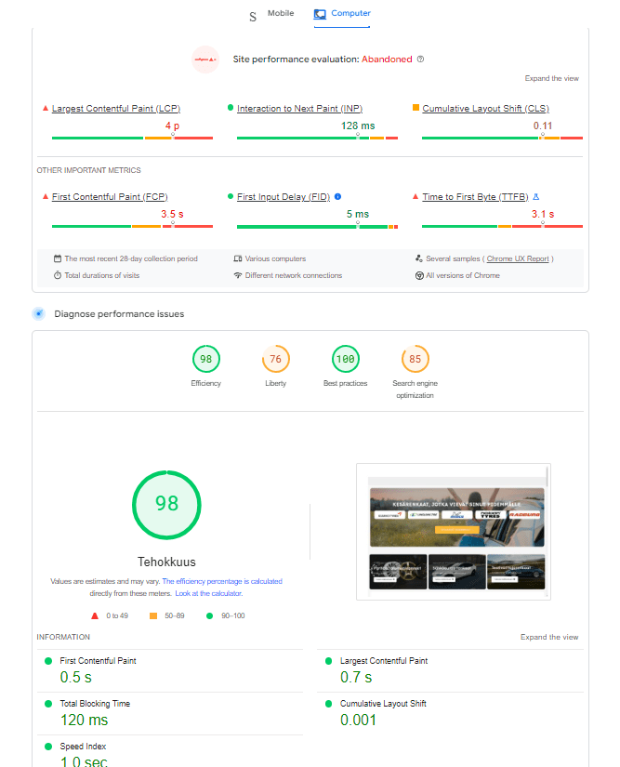This screenshot has width=620, height=767.
Task: Click the large 98 Tehokkuus gauge
Action: tap(166, 505)
